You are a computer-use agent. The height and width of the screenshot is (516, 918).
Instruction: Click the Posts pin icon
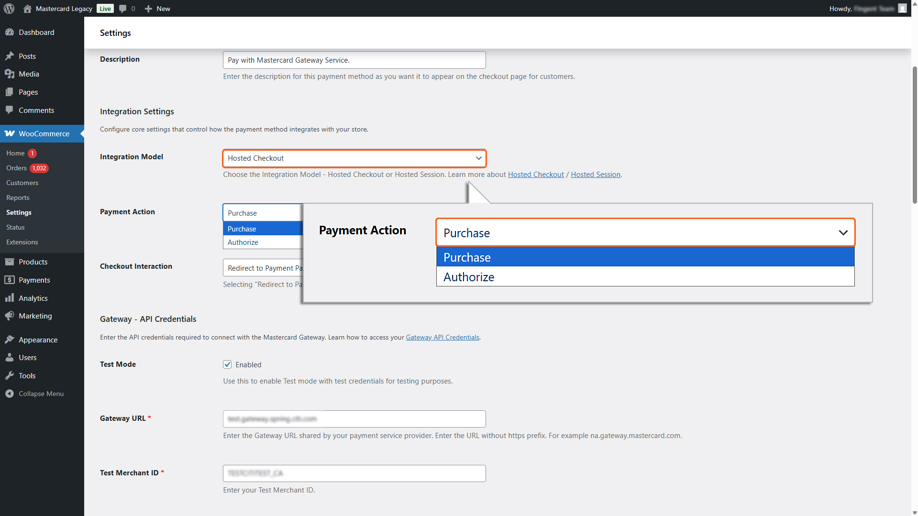(x=10, y=56)
